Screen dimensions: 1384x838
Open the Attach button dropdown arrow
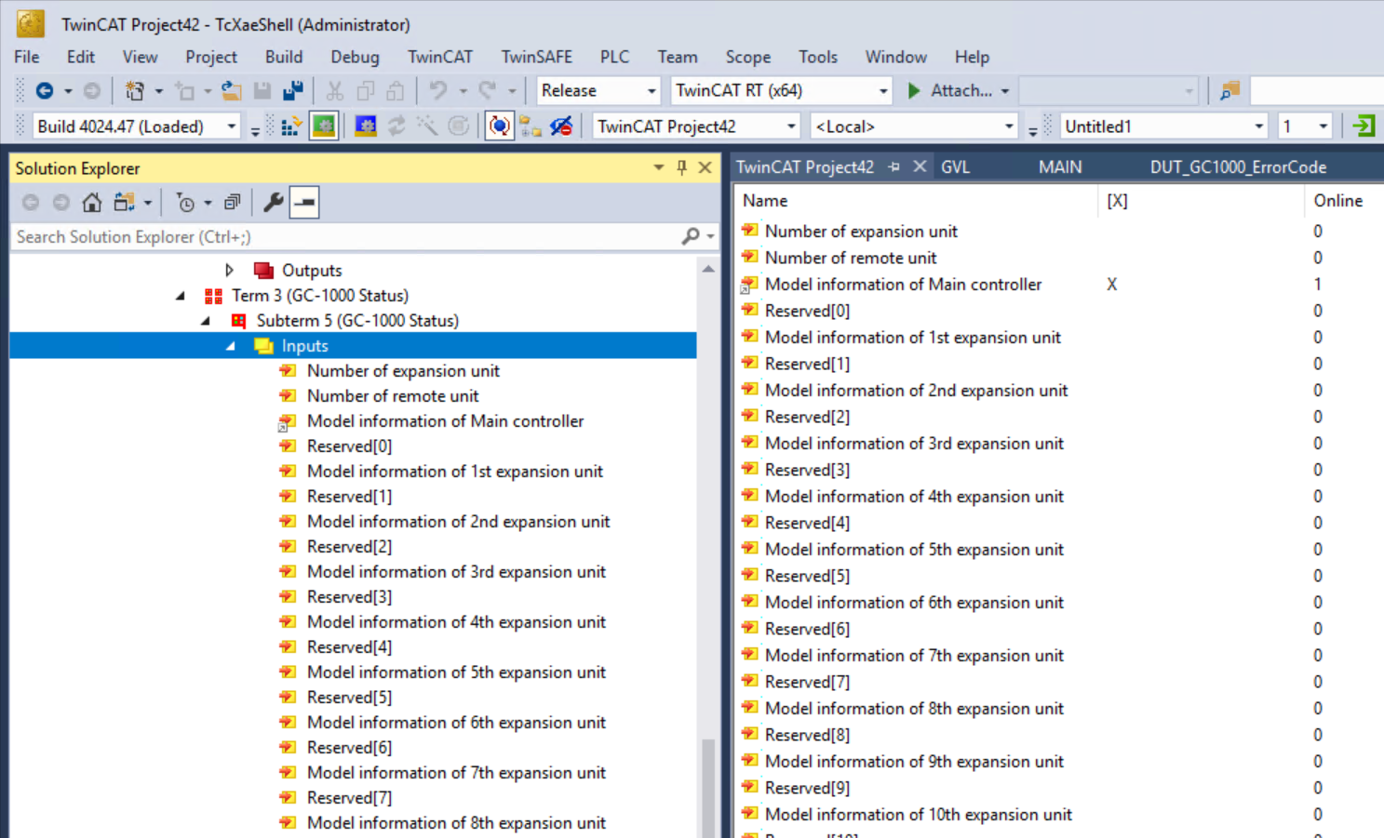[x=1005, y=91]
